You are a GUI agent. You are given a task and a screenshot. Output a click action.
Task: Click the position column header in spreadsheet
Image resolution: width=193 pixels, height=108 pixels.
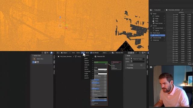click(x=181, y=13)
